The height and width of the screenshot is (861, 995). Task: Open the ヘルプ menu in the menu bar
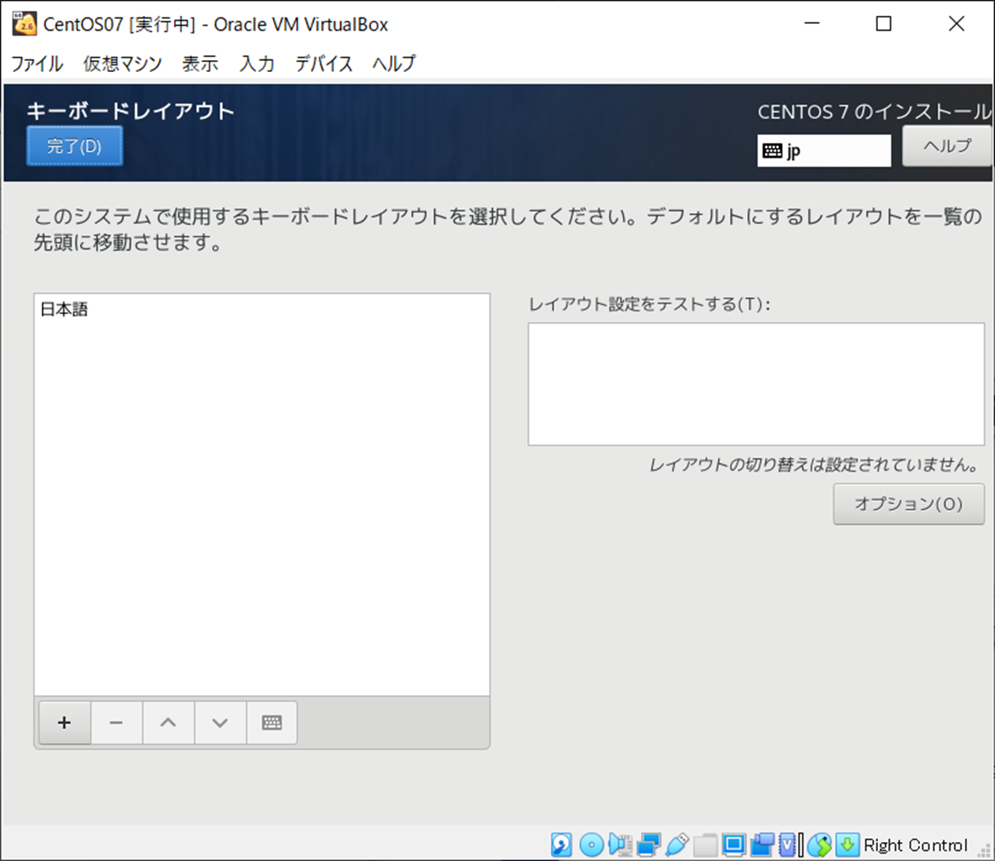[x=394, y=63]
